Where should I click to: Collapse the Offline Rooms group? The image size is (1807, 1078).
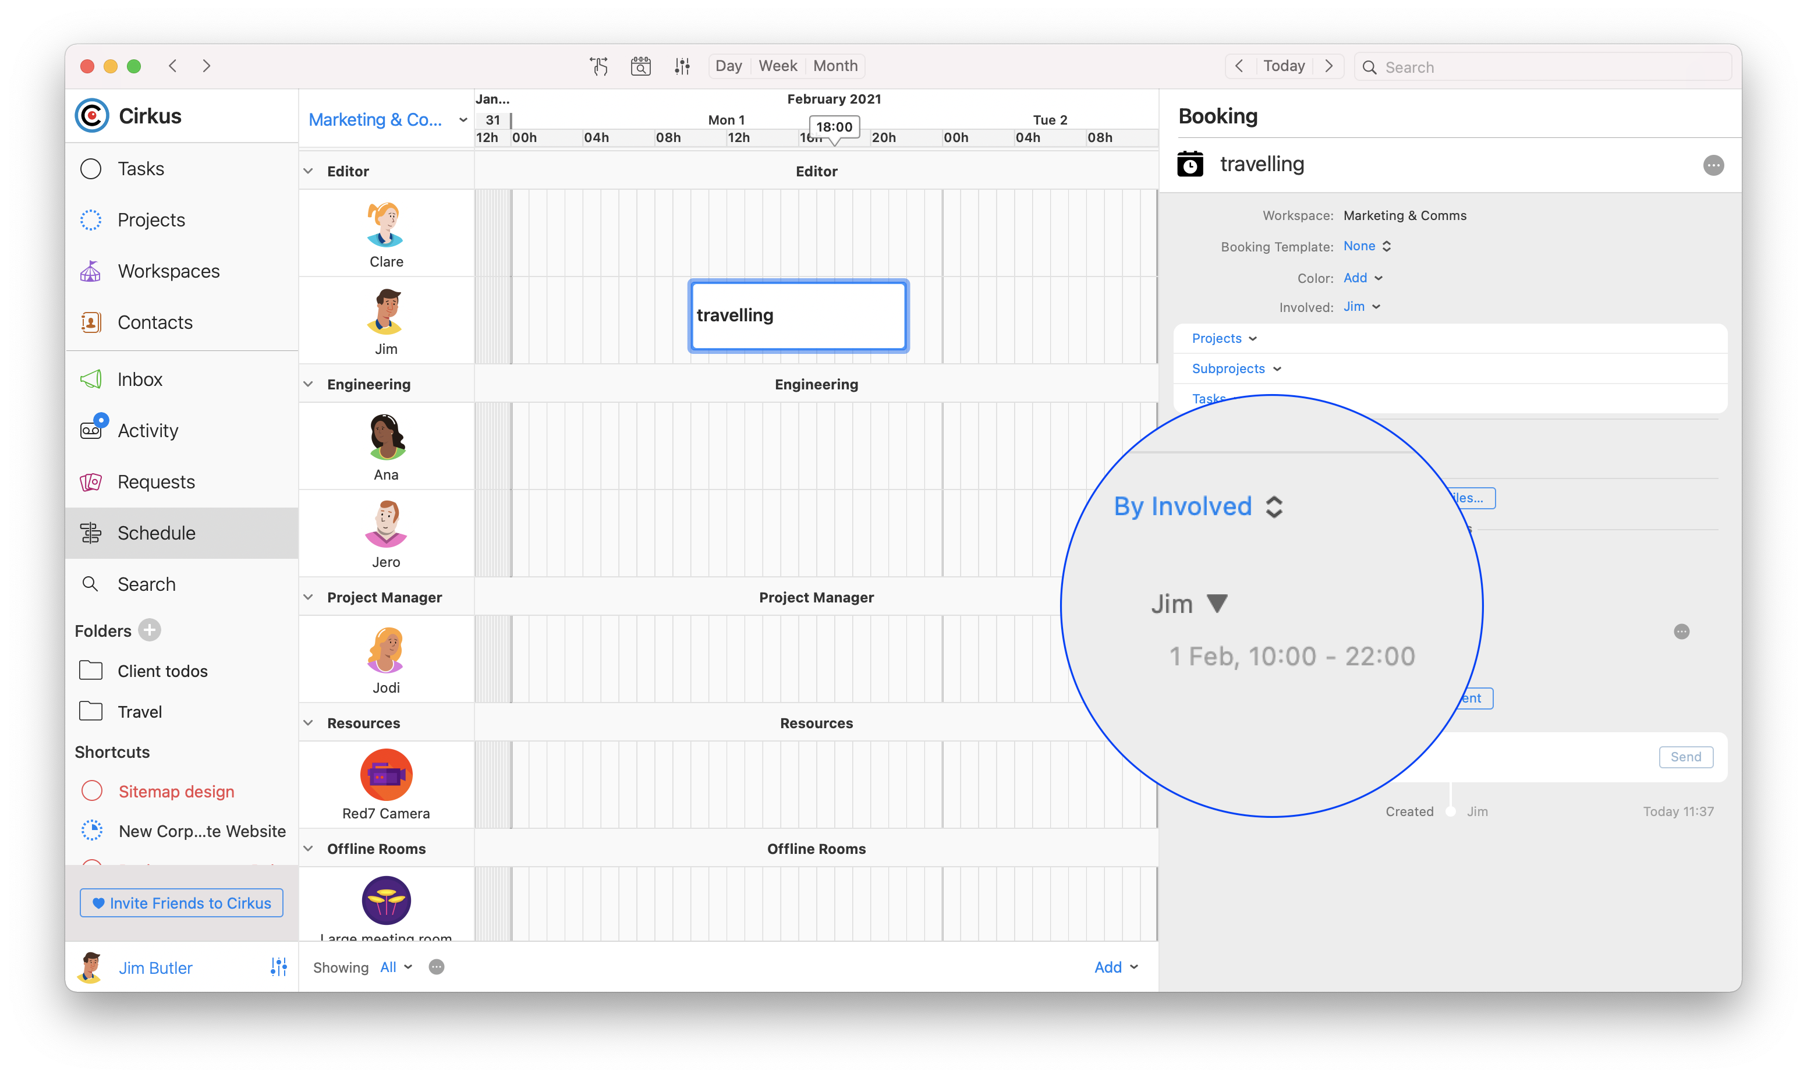click(308, 849)
